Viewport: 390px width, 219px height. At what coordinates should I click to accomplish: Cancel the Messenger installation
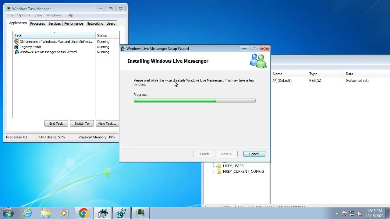[254, 154]
